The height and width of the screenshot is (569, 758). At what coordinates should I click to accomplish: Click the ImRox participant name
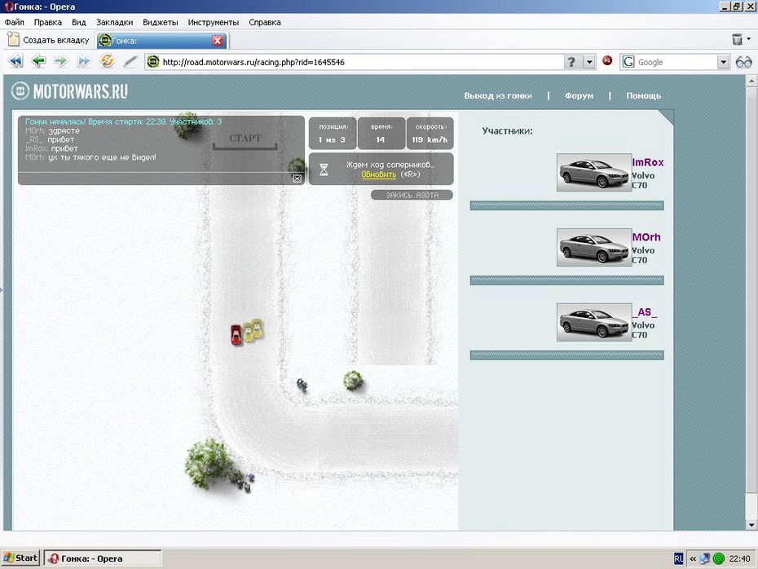648,162
